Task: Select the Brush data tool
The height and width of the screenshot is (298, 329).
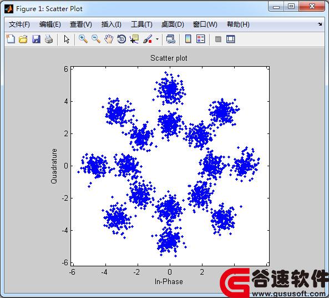Action: pyautogui.click(x=147, y=39)
